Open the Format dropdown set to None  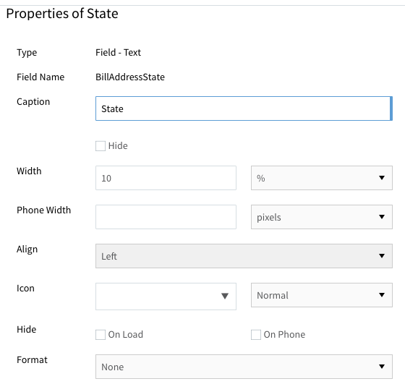pyautogui.click(x=244, y=367)
